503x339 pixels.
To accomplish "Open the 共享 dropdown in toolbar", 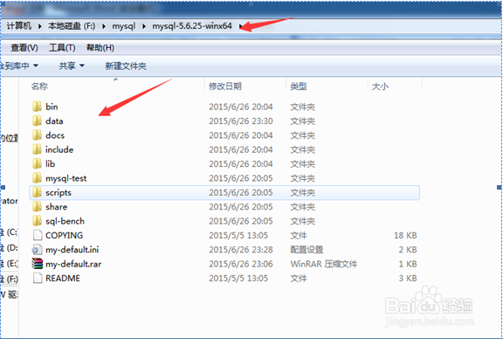I will pos(72,66).
